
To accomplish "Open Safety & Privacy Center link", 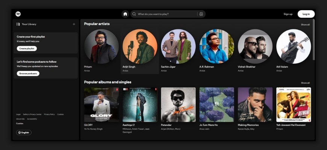I will (x=32, y=114).
